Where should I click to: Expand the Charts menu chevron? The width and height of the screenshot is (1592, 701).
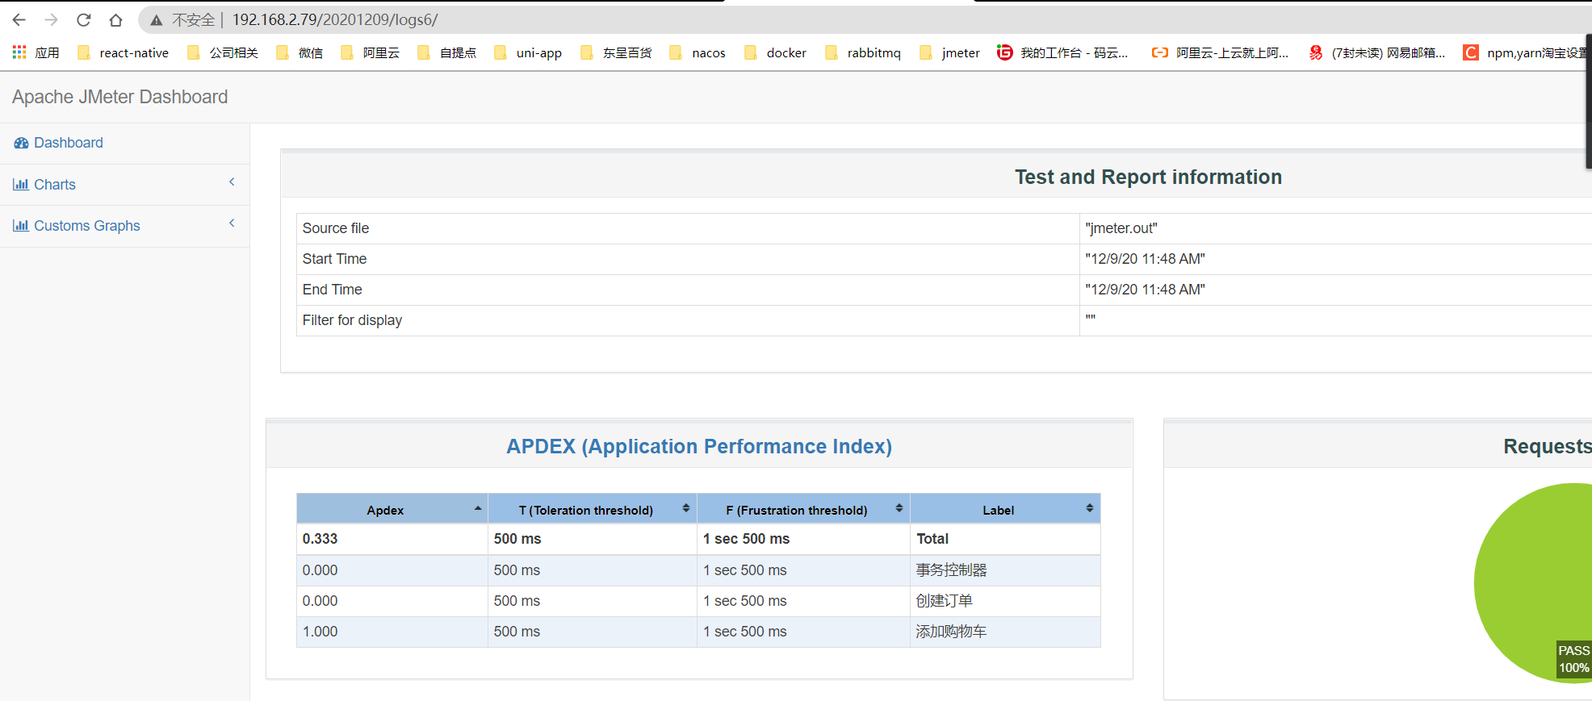[x=232, y=182]
